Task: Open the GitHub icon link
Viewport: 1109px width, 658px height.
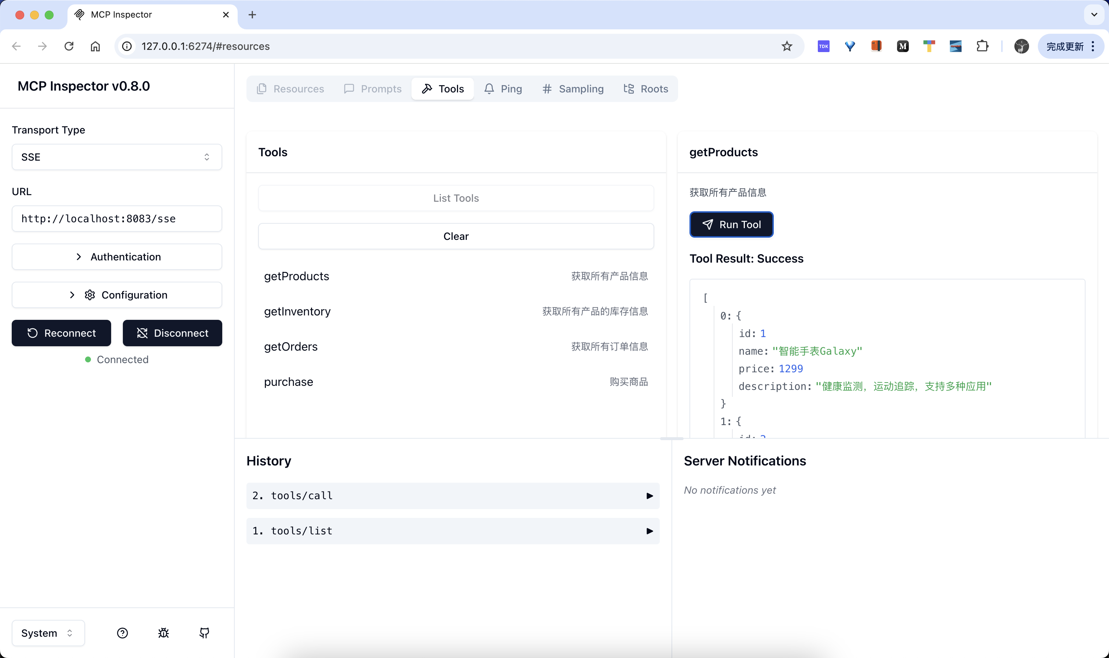Action: [x=204, y=633]
